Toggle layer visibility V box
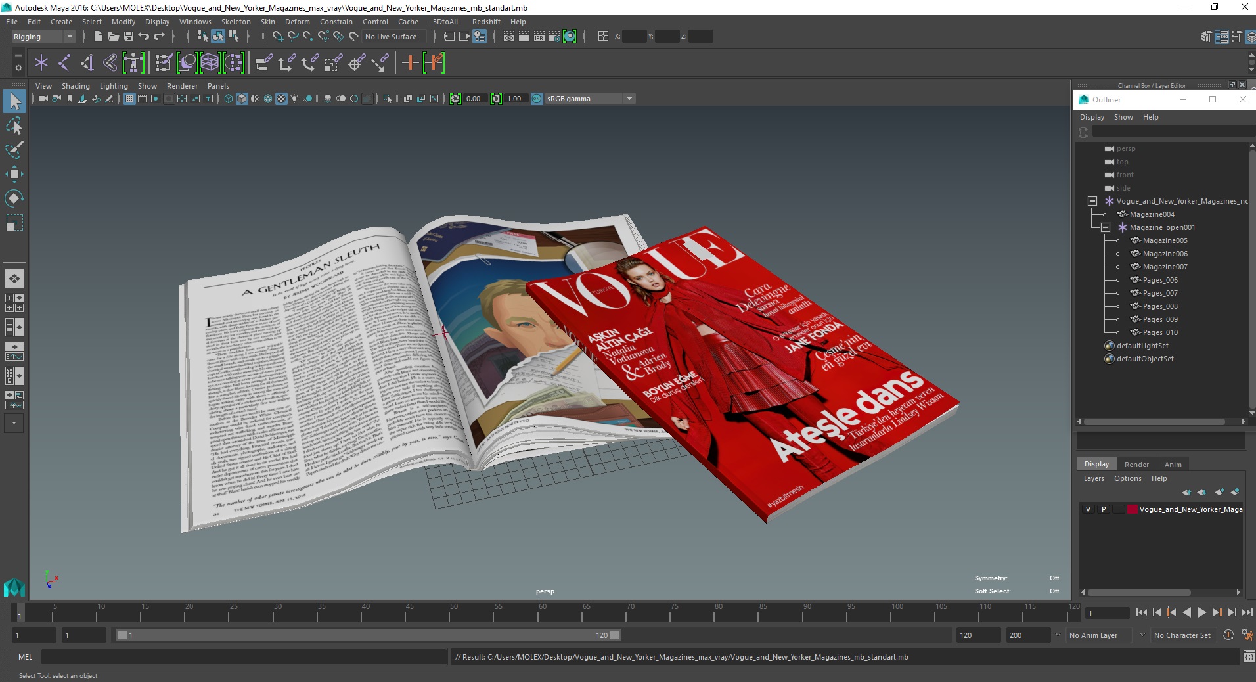Viewport: 1256px width, 682px height. click(1088, 509)
